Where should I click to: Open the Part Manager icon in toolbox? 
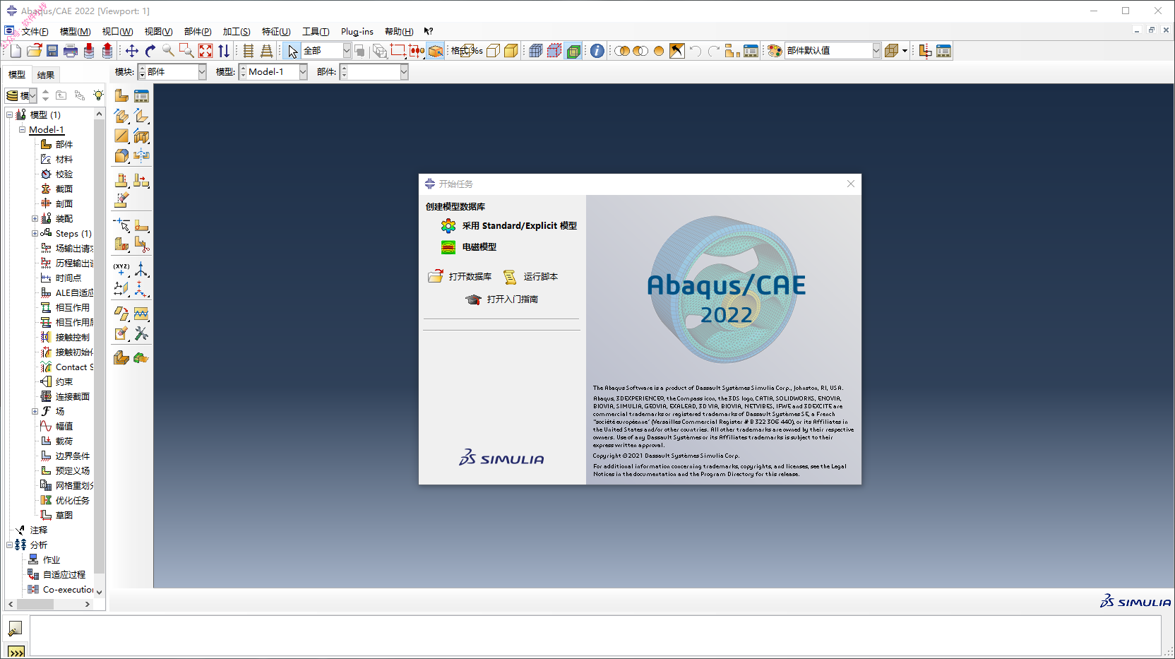141,96
